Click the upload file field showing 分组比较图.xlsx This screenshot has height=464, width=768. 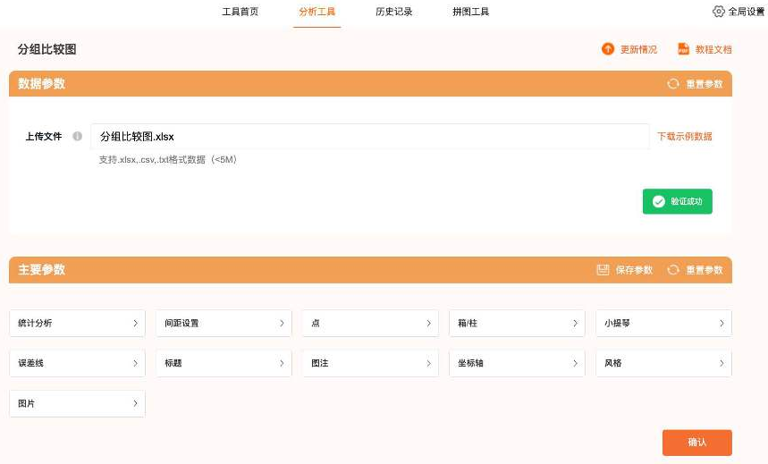click(x=370, y=136)
